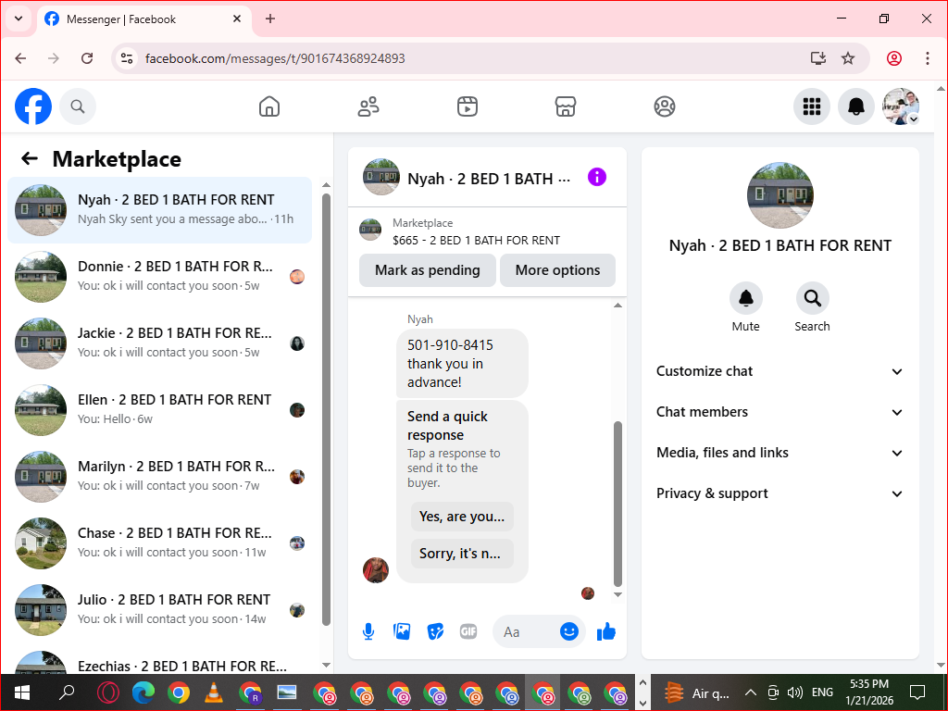Expand the Customize chat section
948x711 pixels.
(x=780, y=371)
